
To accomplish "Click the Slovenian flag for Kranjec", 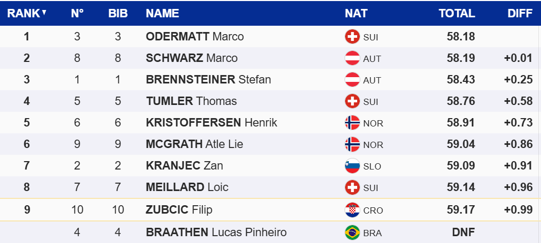I will tap(352, 166).
